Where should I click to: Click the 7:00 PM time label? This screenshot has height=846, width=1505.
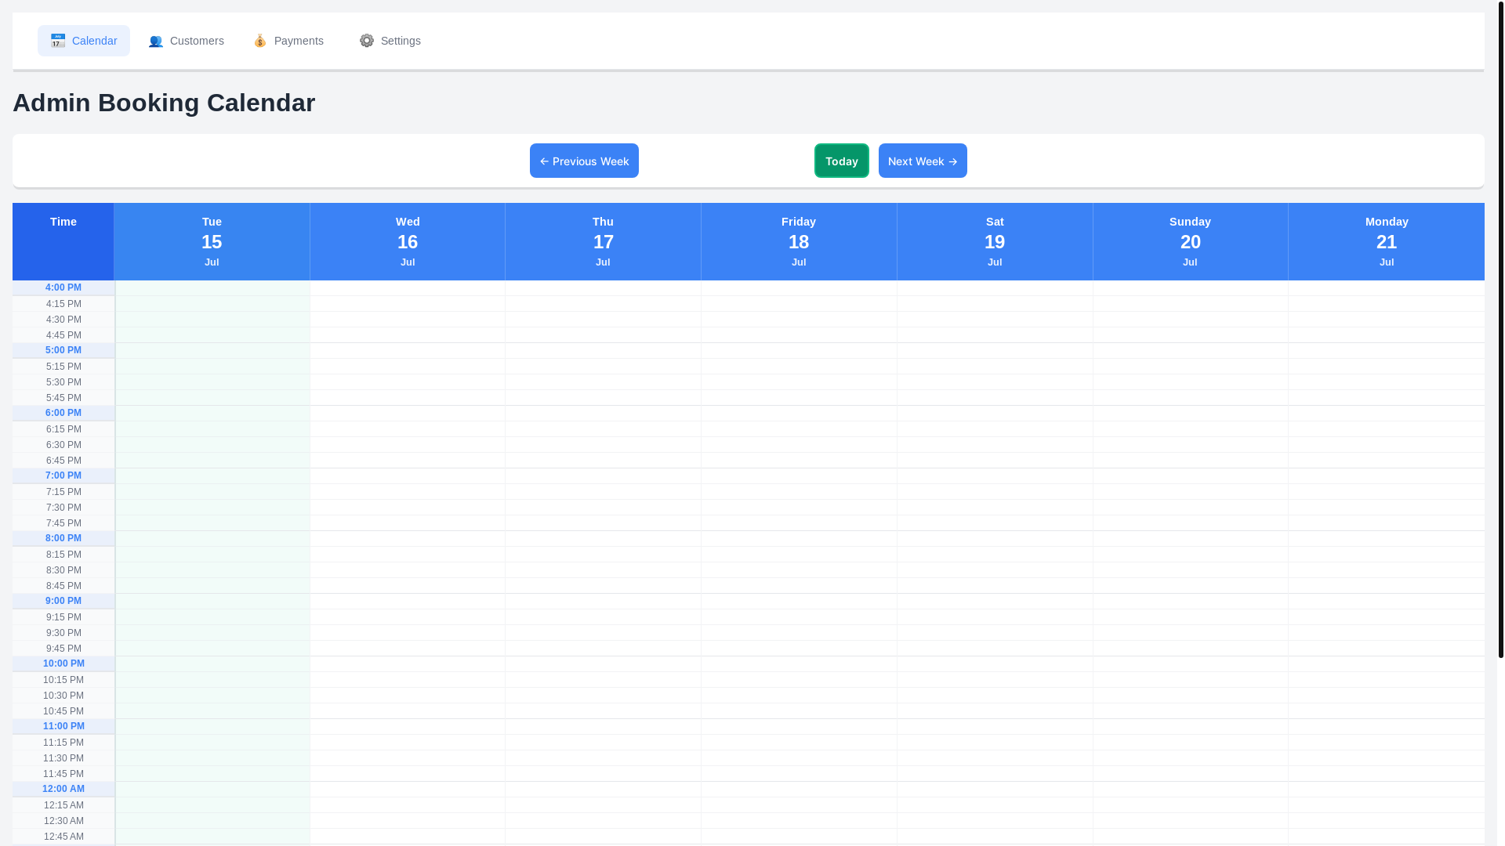tap(63, 475)
